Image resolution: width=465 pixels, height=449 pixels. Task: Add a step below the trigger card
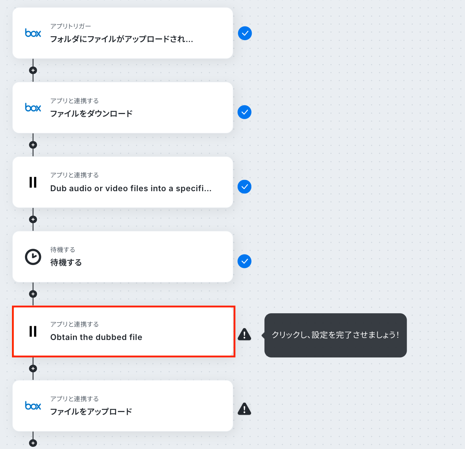(33, 70)
